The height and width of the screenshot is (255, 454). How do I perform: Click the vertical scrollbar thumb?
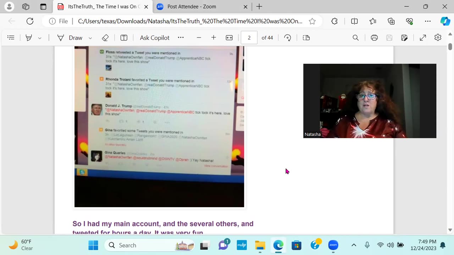(450, 47)
